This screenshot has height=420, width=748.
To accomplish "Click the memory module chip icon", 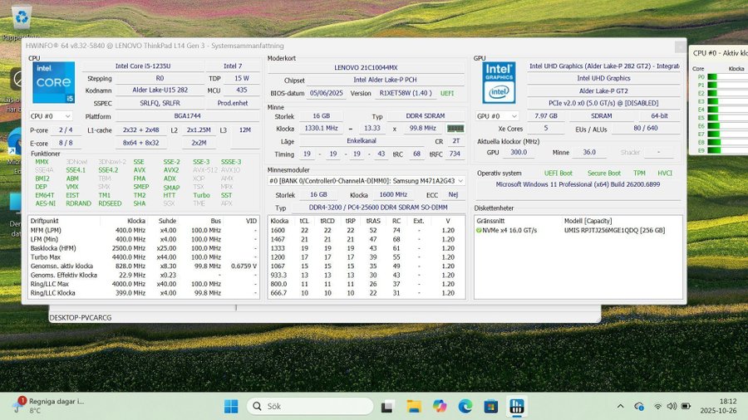I will pyautogui.click(x=455, y=129).
